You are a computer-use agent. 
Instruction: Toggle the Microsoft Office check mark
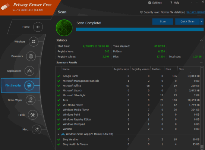point(59,86)
